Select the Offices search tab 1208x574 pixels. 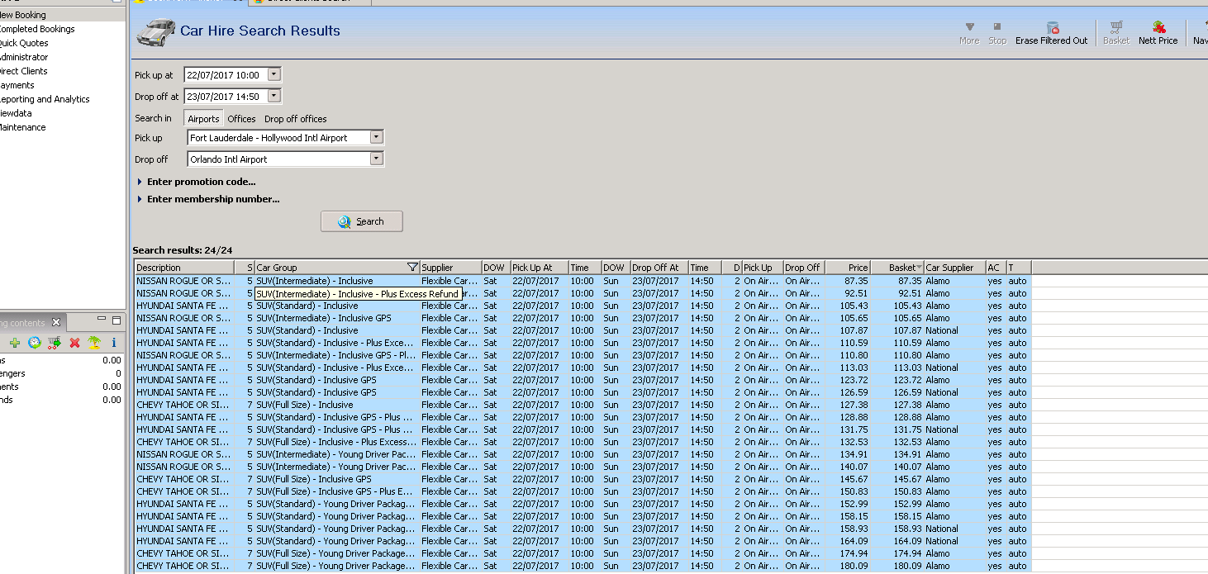241,119
